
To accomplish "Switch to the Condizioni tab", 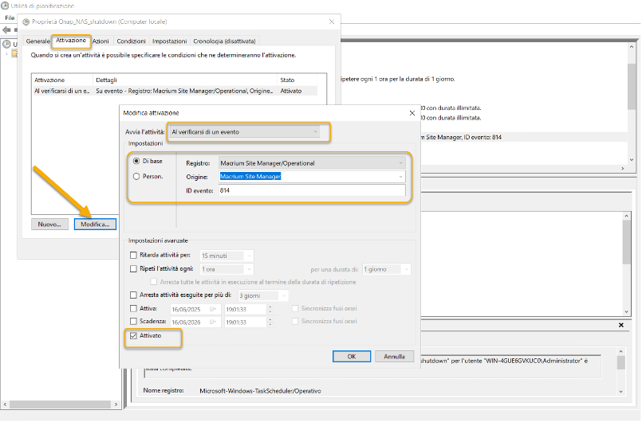I will pyautogui.click(x=131, y=41).
